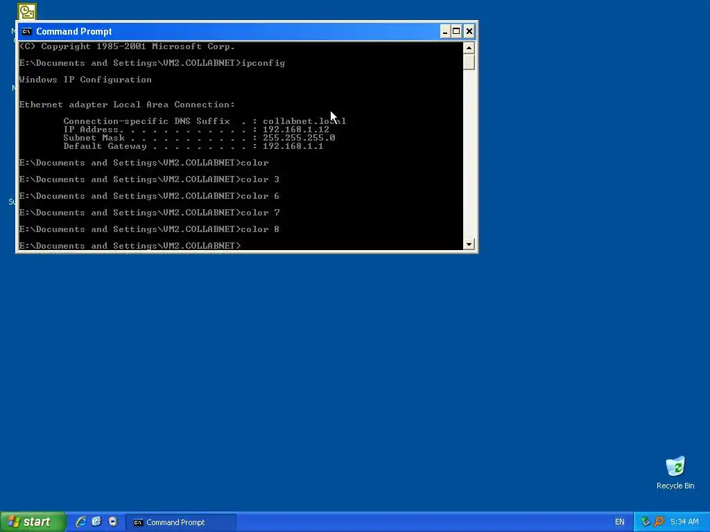
Task: Click the scrollbar up arrow
Action: coord(469,48)
